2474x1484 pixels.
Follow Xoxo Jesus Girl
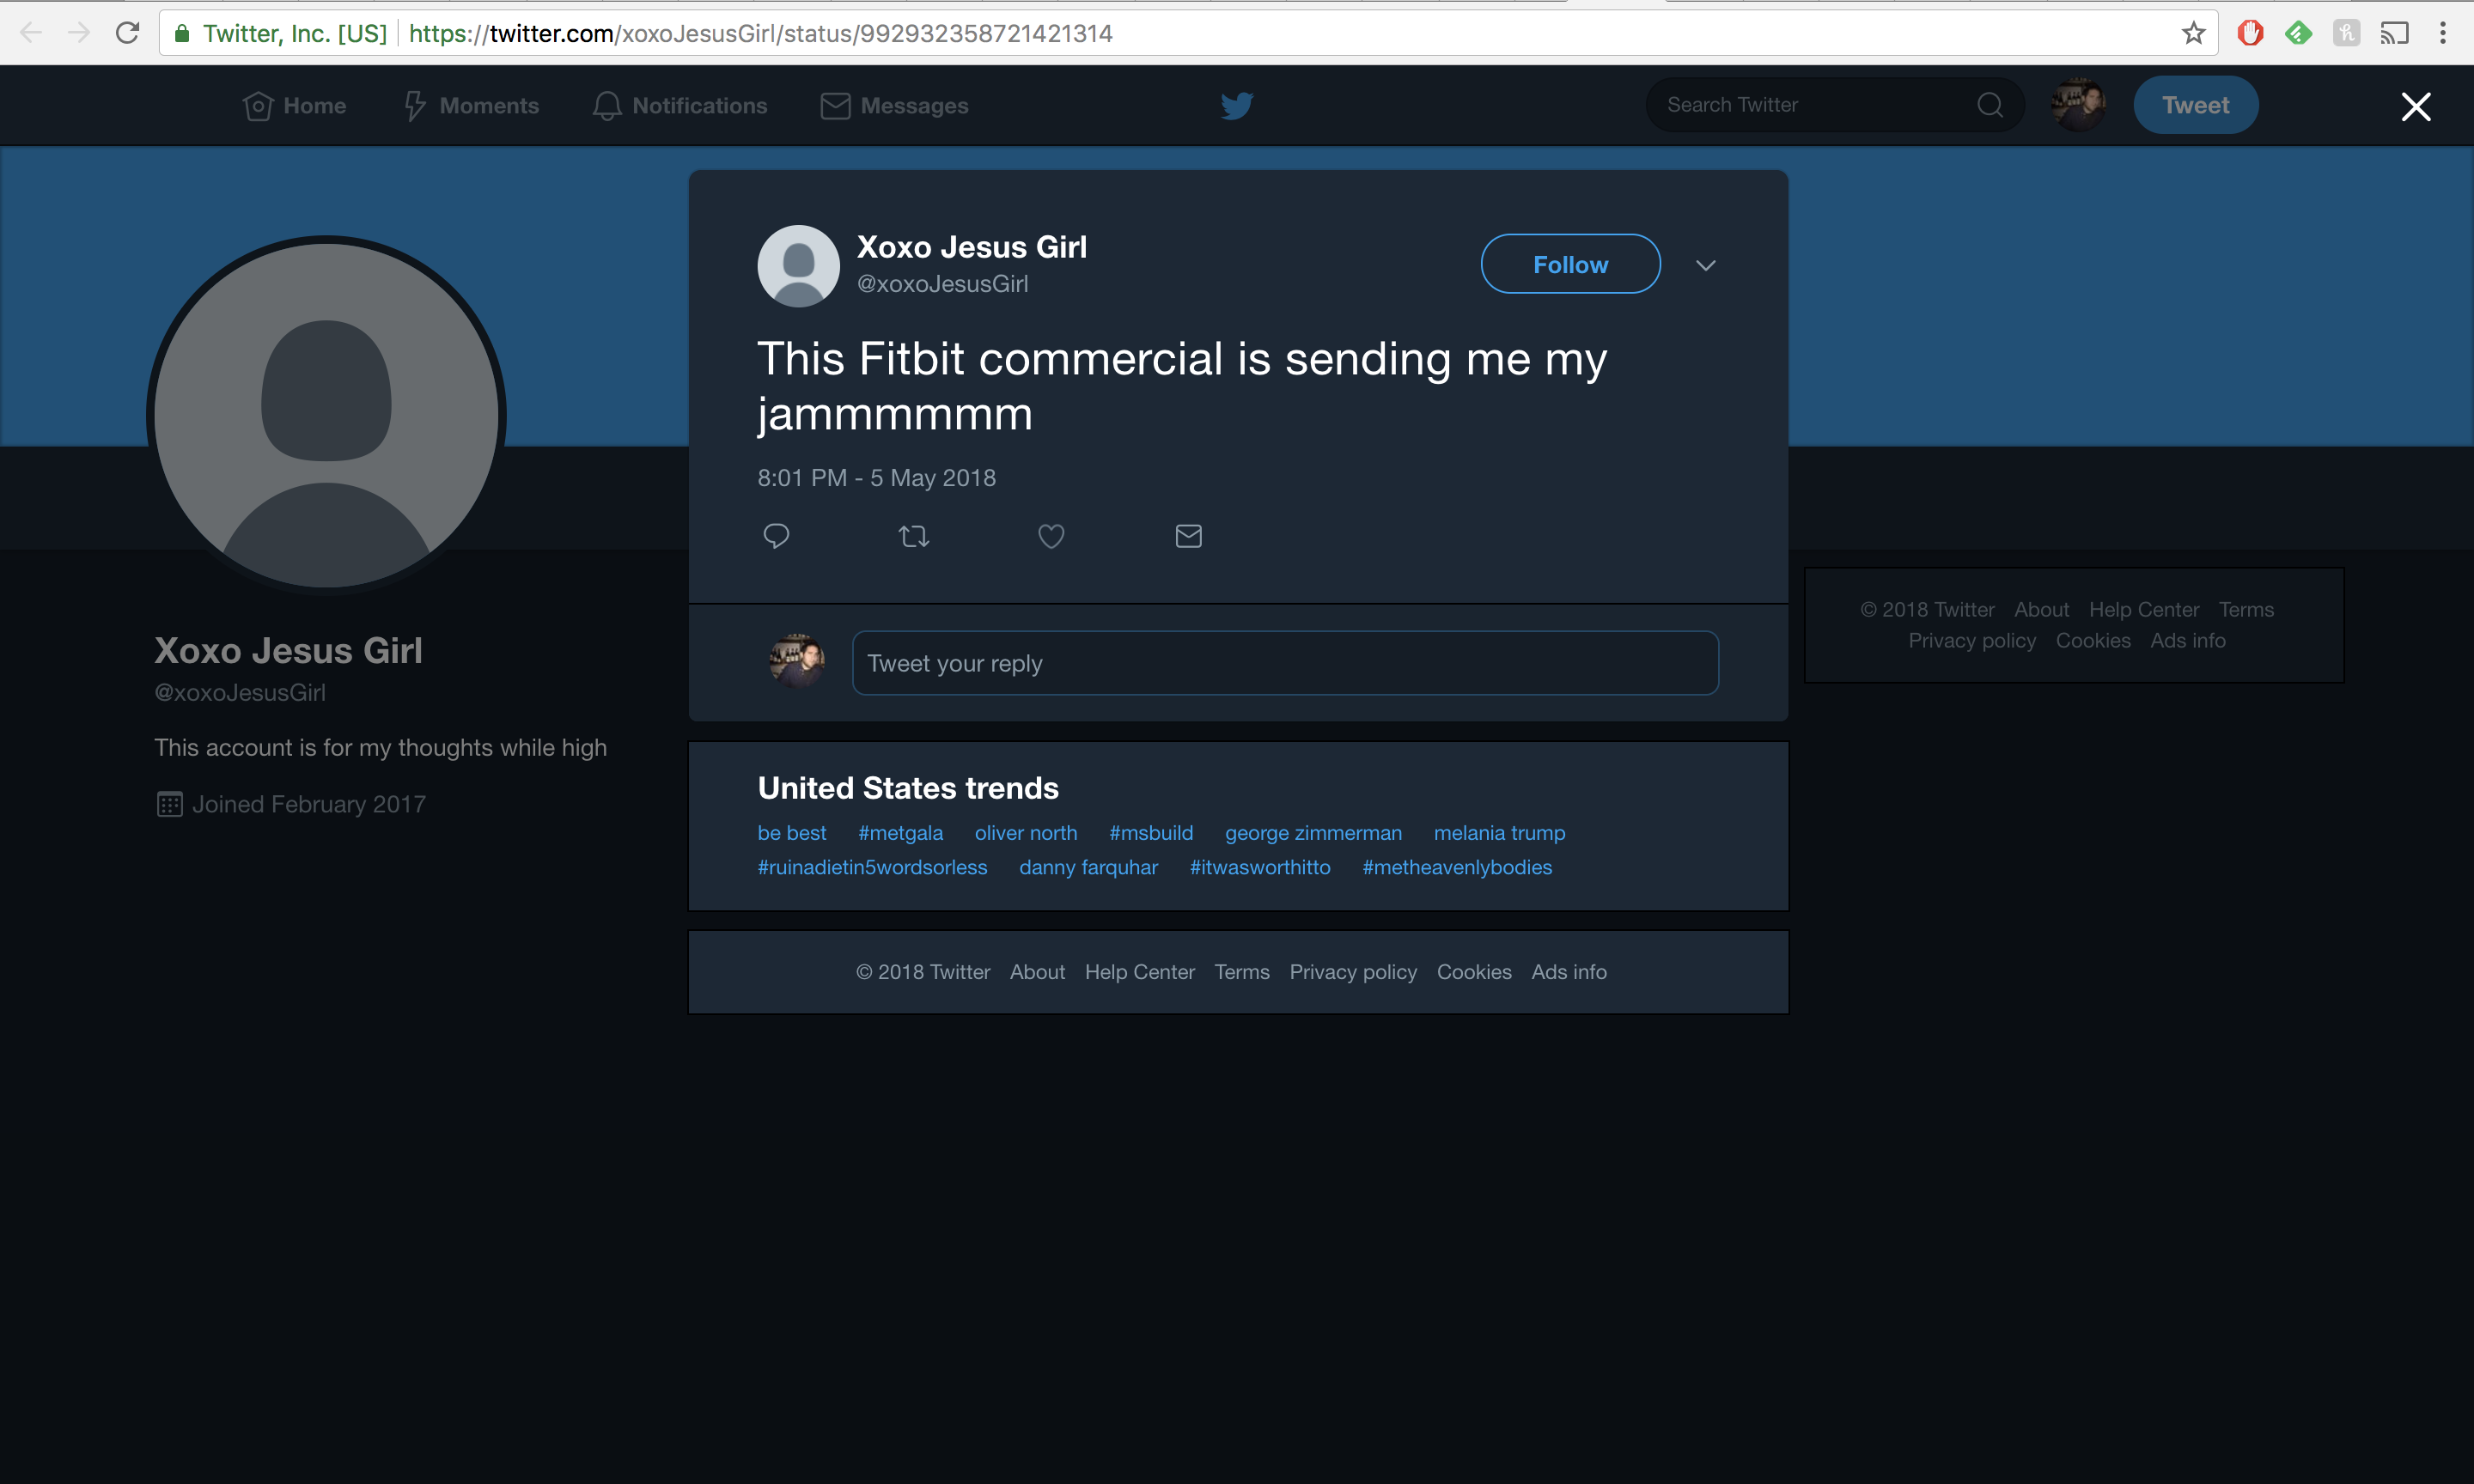pyautogui.click(x=1570, y=264)
